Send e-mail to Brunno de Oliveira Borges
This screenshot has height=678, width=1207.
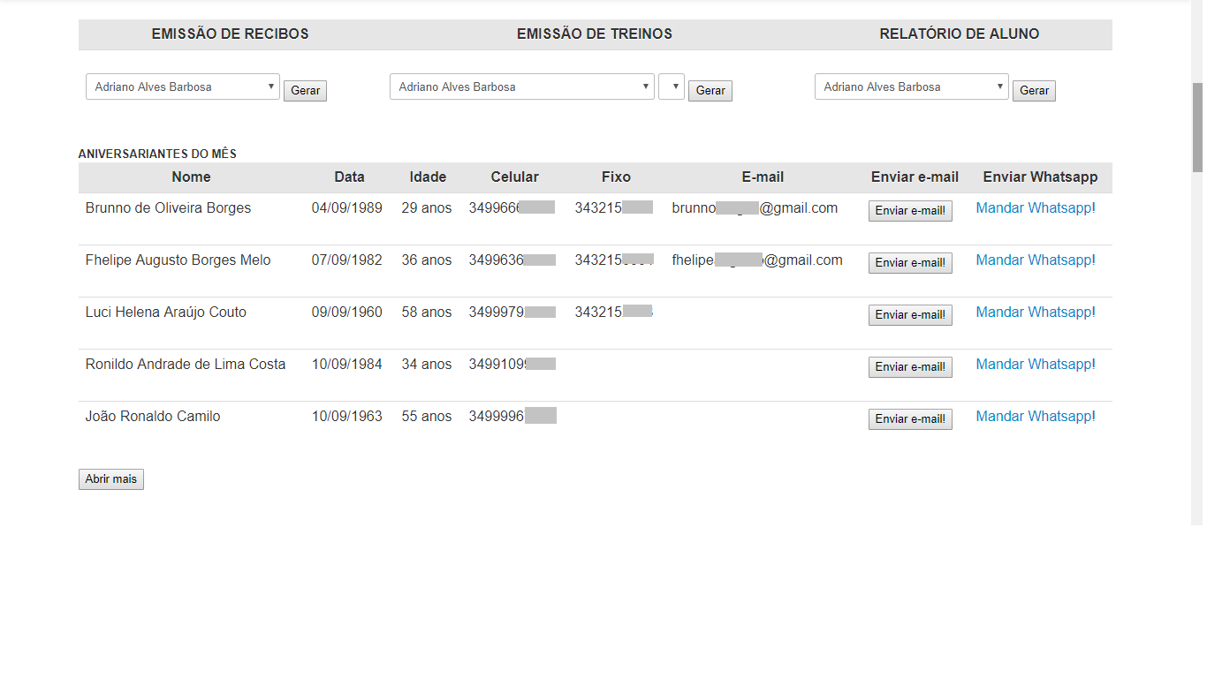(x=910, y=211)
